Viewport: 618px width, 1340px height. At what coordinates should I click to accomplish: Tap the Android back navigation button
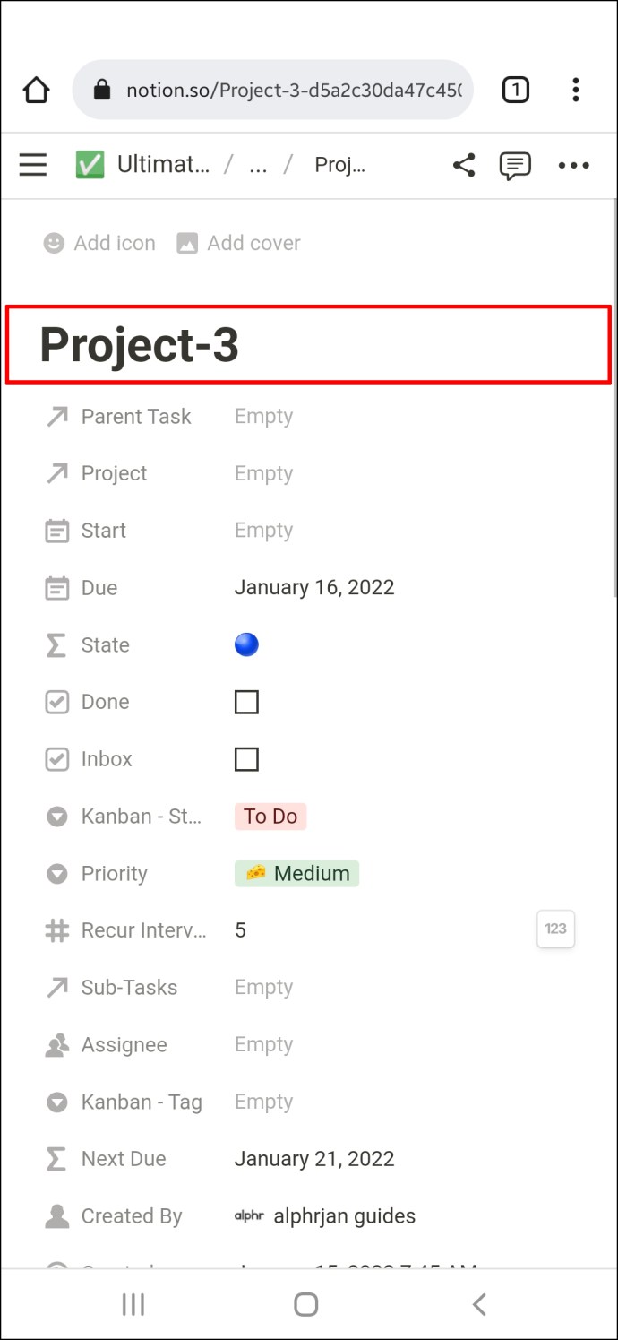coord(479,1304)
